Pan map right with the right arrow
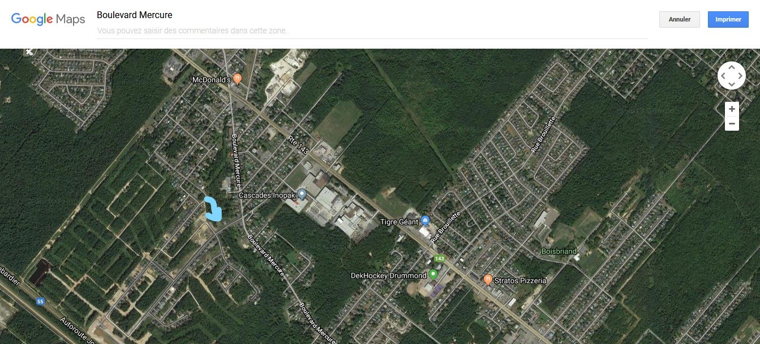The image size is (760, 344). pyautogui.click(x=740, y=75)
